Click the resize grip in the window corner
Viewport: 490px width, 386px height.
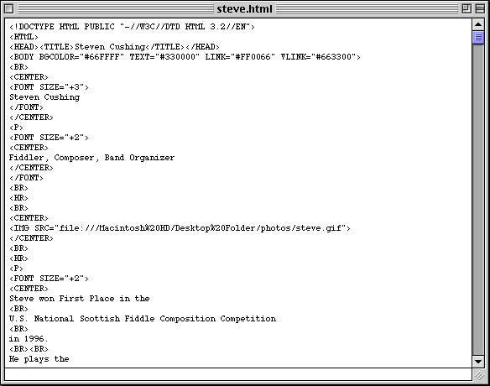tap(479, 375)
